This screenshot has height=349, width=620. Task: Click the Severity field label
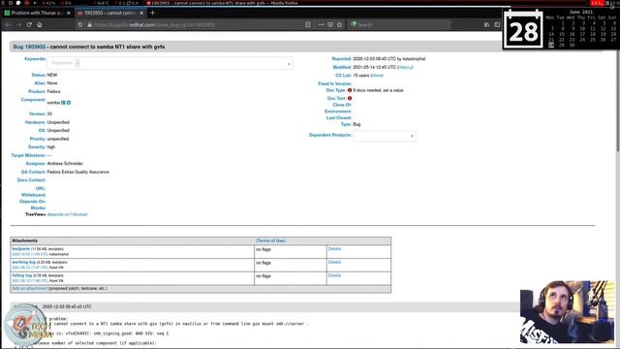[37, 146]
